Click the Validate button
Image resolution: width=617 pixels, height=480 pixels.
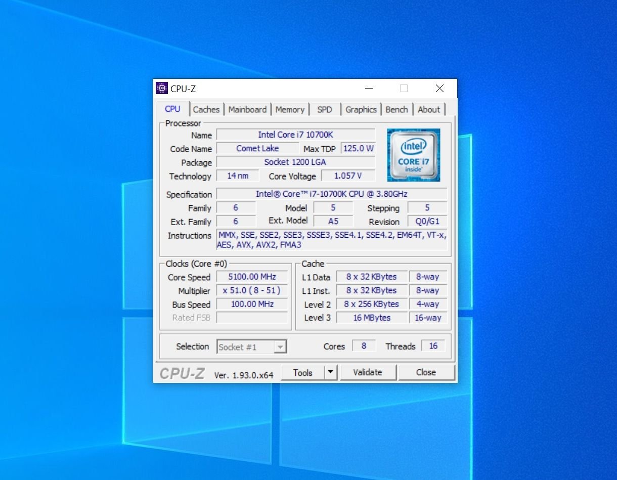click(368, 372)
